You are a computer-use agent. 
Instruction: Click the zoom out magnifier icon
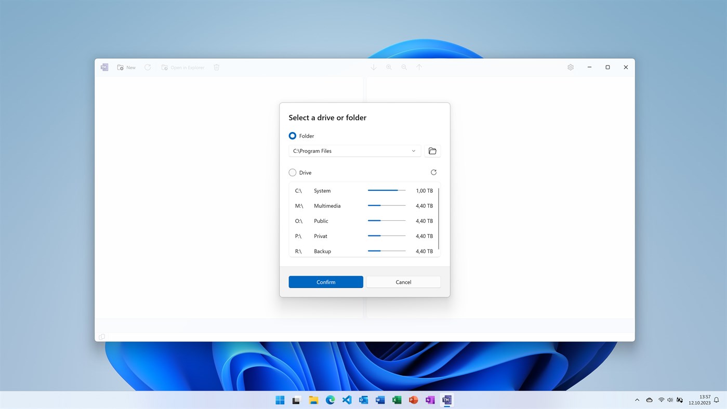404,68
